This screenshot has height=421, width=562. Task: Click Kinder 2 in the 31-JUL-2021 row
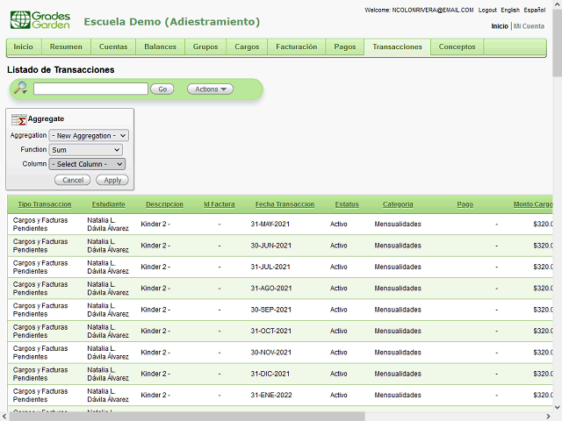point(155,267)
